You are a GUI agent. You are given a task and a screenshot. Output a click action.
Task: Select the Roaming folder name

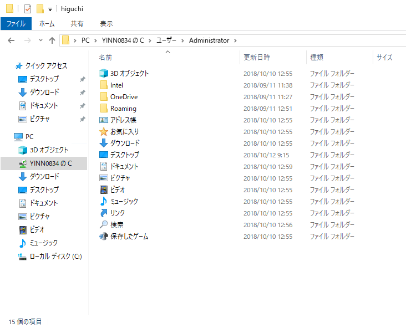(x=123, y=109)
